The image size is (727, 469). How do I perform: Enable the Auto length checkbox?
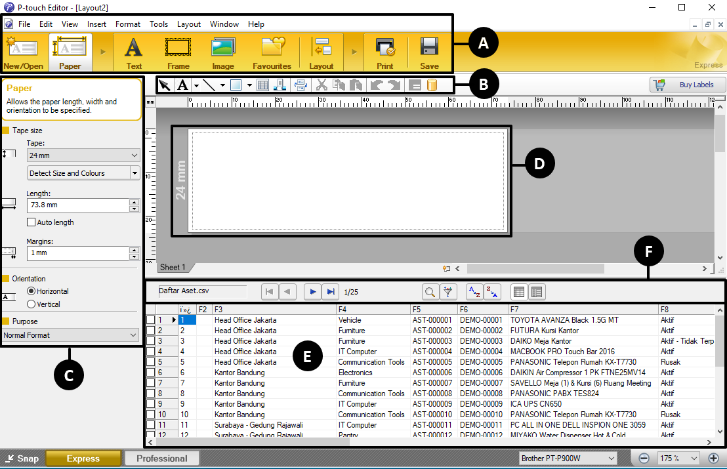(x=31, y=222)
